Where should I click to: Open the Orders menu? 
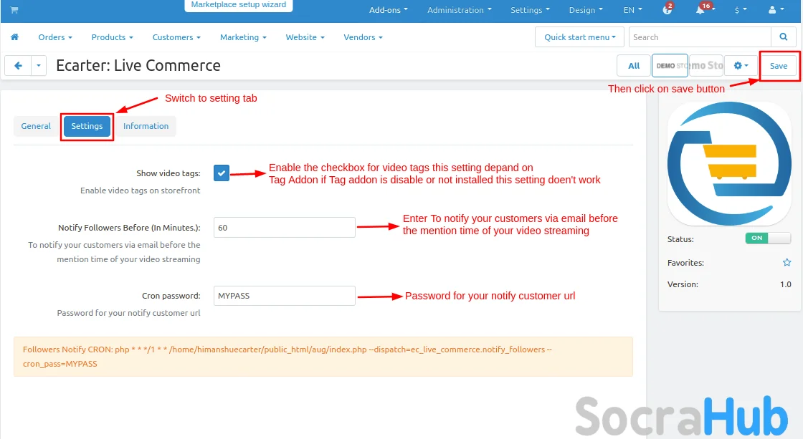pyautogui.click(x=55, y=37)
